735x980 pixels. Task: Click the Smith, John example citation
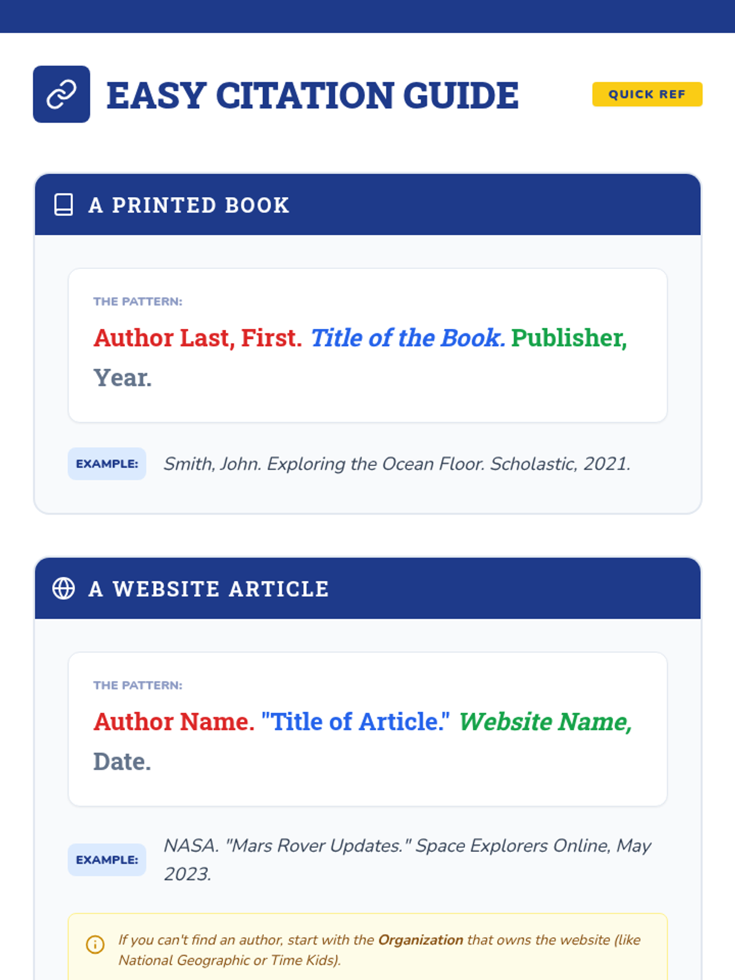397,464
